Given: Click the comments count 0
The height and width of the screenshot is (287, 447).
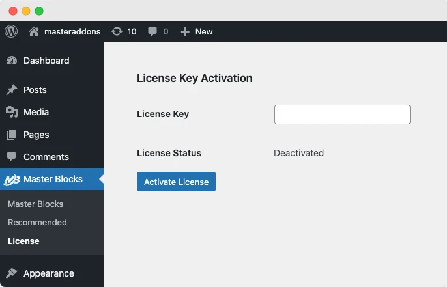Looking at the screenshot, I should tap(166, 31).
